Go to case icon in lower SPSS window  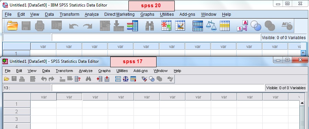[62, 79]
